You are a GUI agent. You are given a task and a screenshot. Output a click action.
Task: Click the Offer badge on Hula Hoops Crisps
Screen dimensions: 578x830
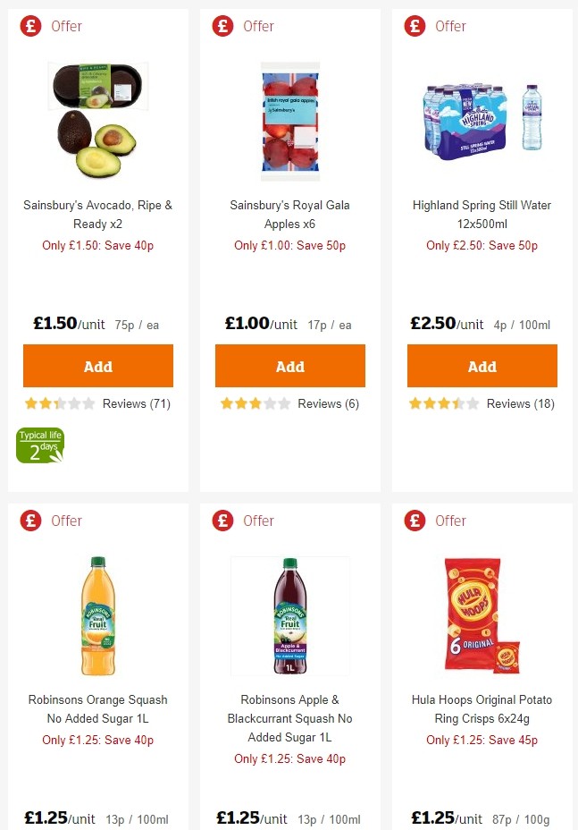click(415, 521)
